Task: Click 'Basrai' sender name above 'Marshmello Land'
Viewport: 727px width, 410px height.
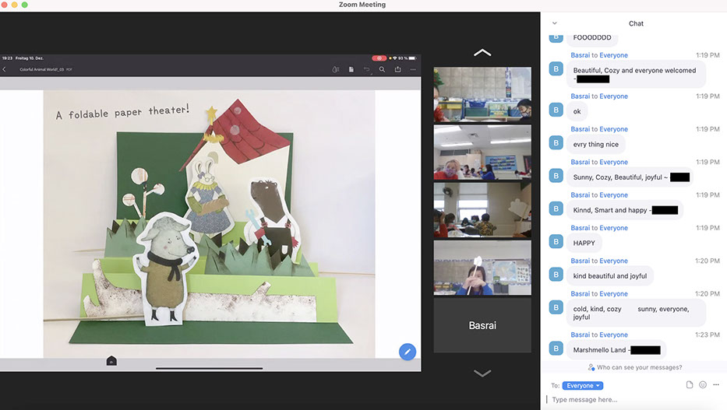Action: 580,335
